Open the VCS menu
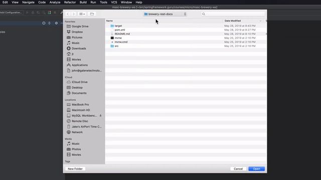321x180 pixels. point(114,2)
